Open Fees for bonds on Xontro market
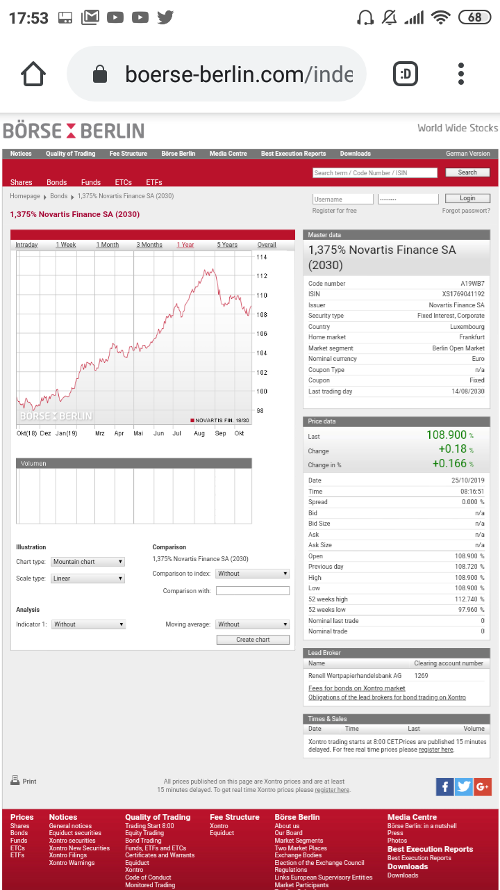Image resolution: width=500 pixels, height=890 pixels. tap(357, 688)
